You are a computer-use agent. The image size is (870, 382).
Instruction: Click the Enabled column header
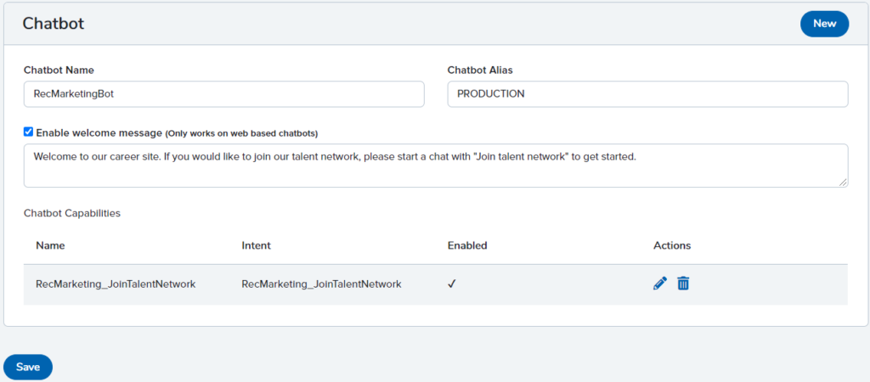point(467,245)
